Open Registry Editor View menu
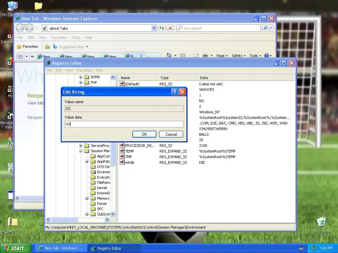The image size is (338, 253). 69,70
